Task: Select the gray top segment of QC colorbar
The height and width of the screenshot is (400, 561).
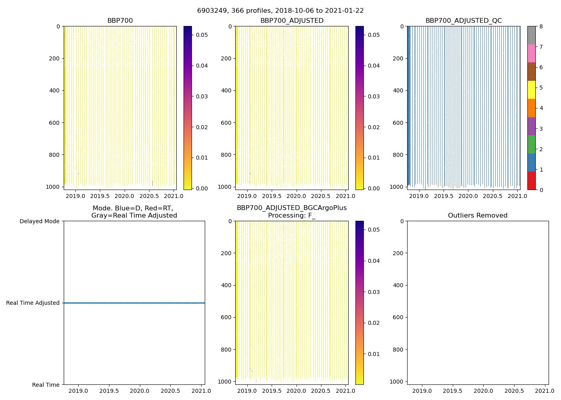Action: pyautogui.click(x=531, y=35)
